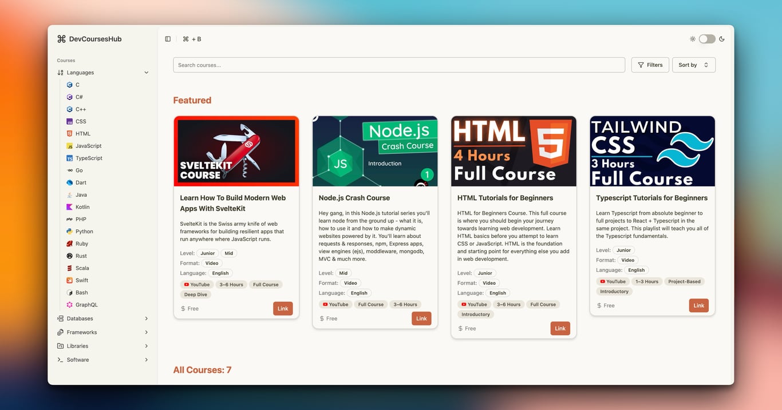The height and width of the screenshot is (410, 782).
Task: Open the Sort by dropdown
Action: pyautogui.click(x=694, y=65)
